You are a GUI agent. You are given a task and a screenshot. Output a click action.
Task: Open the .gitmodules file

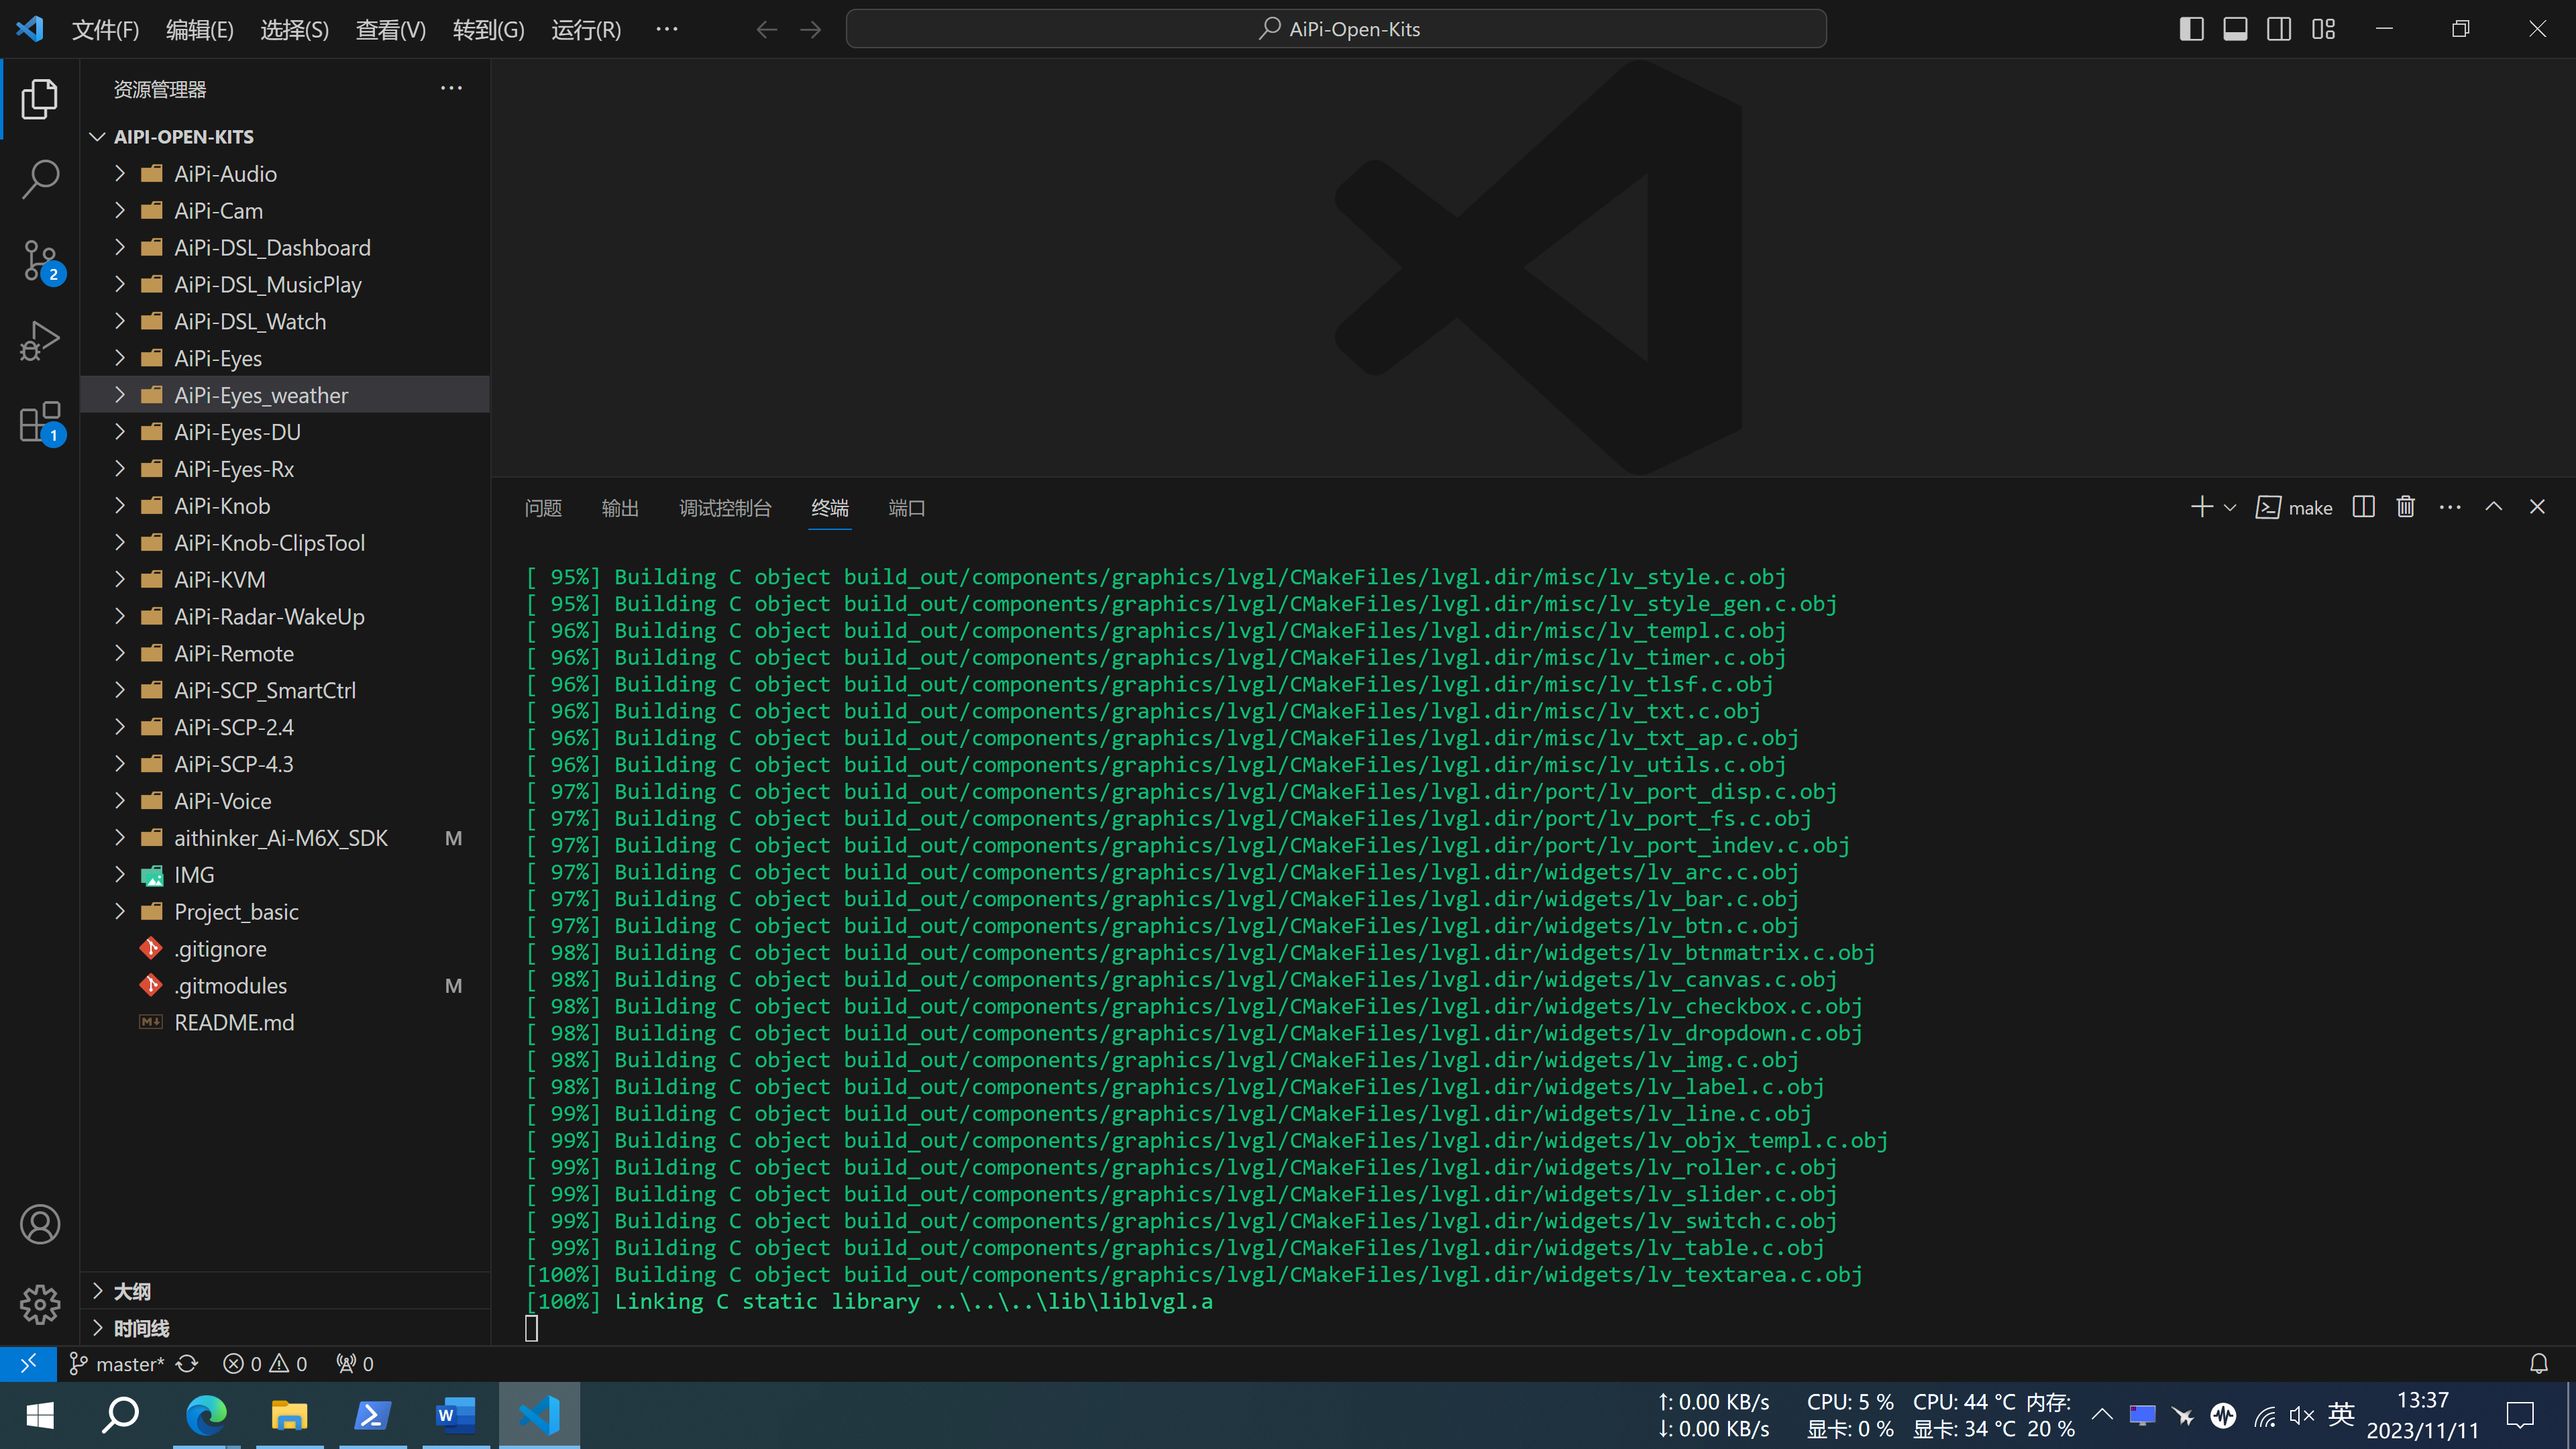click(285, 986)
